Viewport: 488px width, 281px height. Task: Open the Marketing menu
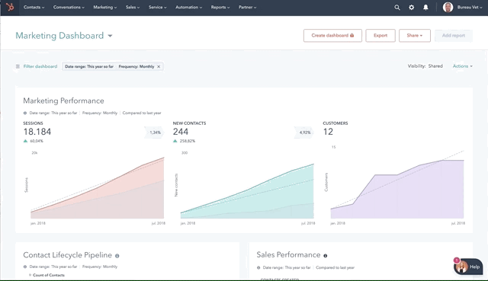pos(105,7)
